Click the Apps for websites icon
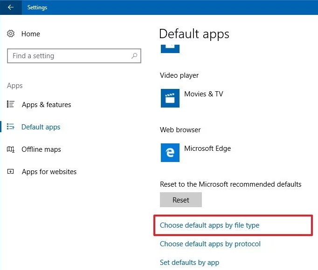Viewport: 318px width, 270px height. pos(11,172)
